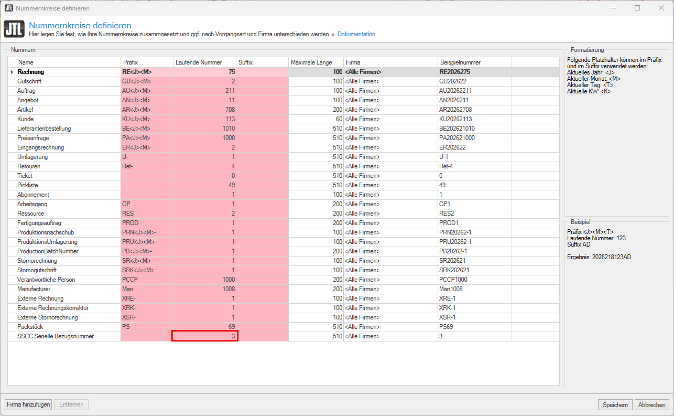
Task: Click the Präfix column header
Action: click(x=147, y=62)
